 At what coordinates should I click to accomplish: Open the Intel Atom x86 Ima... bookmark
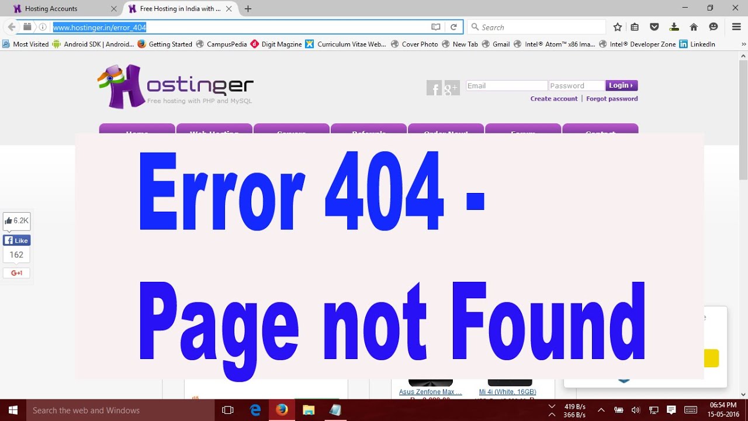[x=554, y=44]
